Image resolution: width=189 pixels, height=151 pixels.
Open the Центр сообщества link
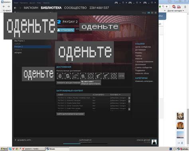(x=143, y=47)
